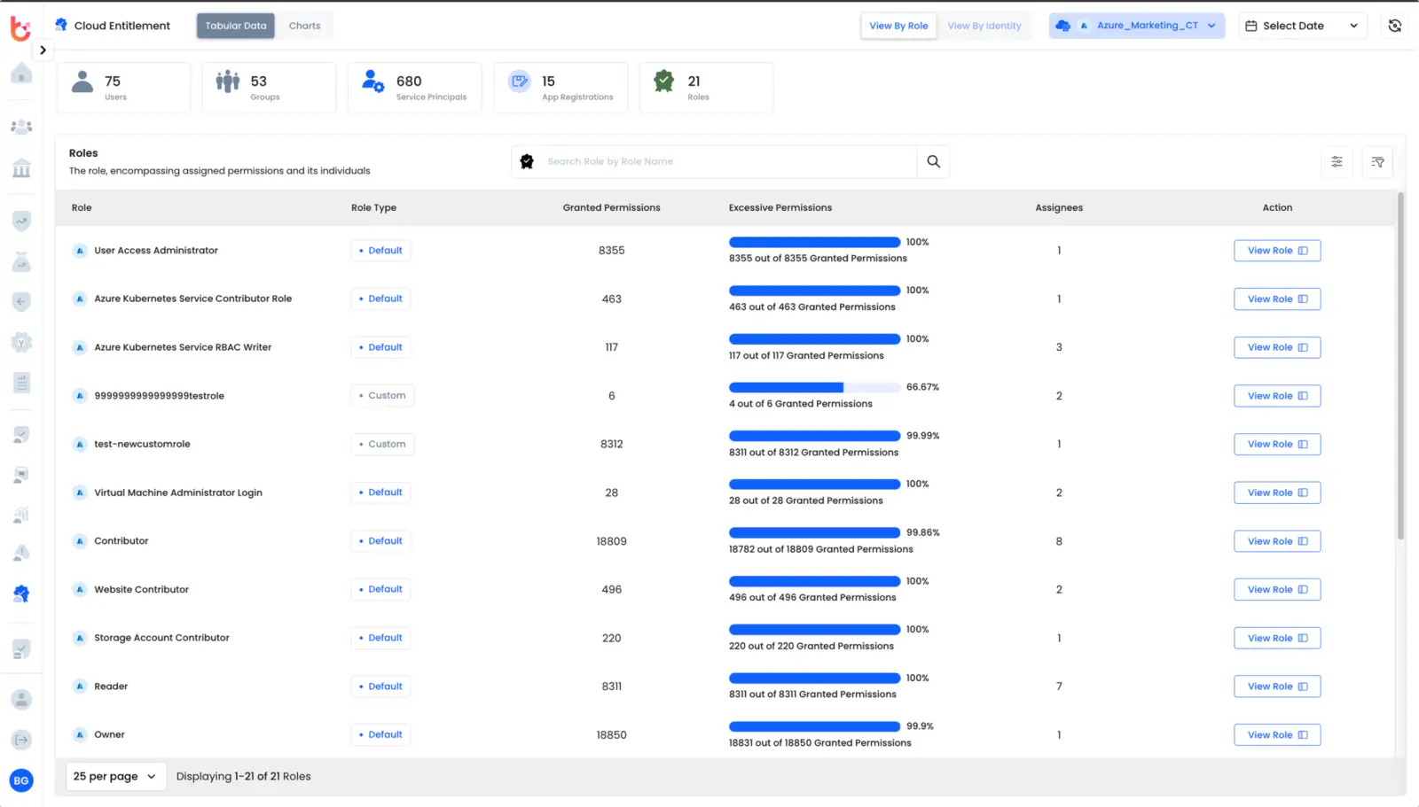This screenshot has width=1419, height=807.
Task: Change the 25 per page selection
Action: 115,776
